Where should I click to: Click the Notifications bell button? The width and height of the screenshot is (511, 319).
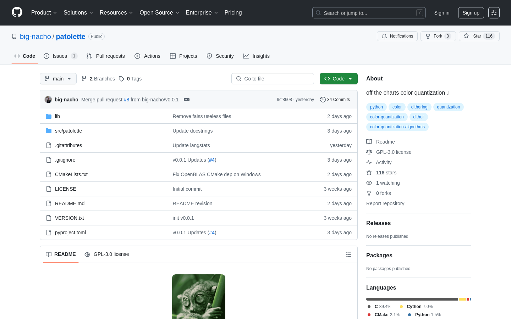[397, 36]
